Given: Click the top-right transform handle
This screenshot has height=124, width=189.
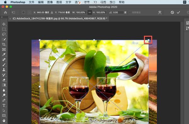Looking at the screenshot, I should [x=148, y=40].
